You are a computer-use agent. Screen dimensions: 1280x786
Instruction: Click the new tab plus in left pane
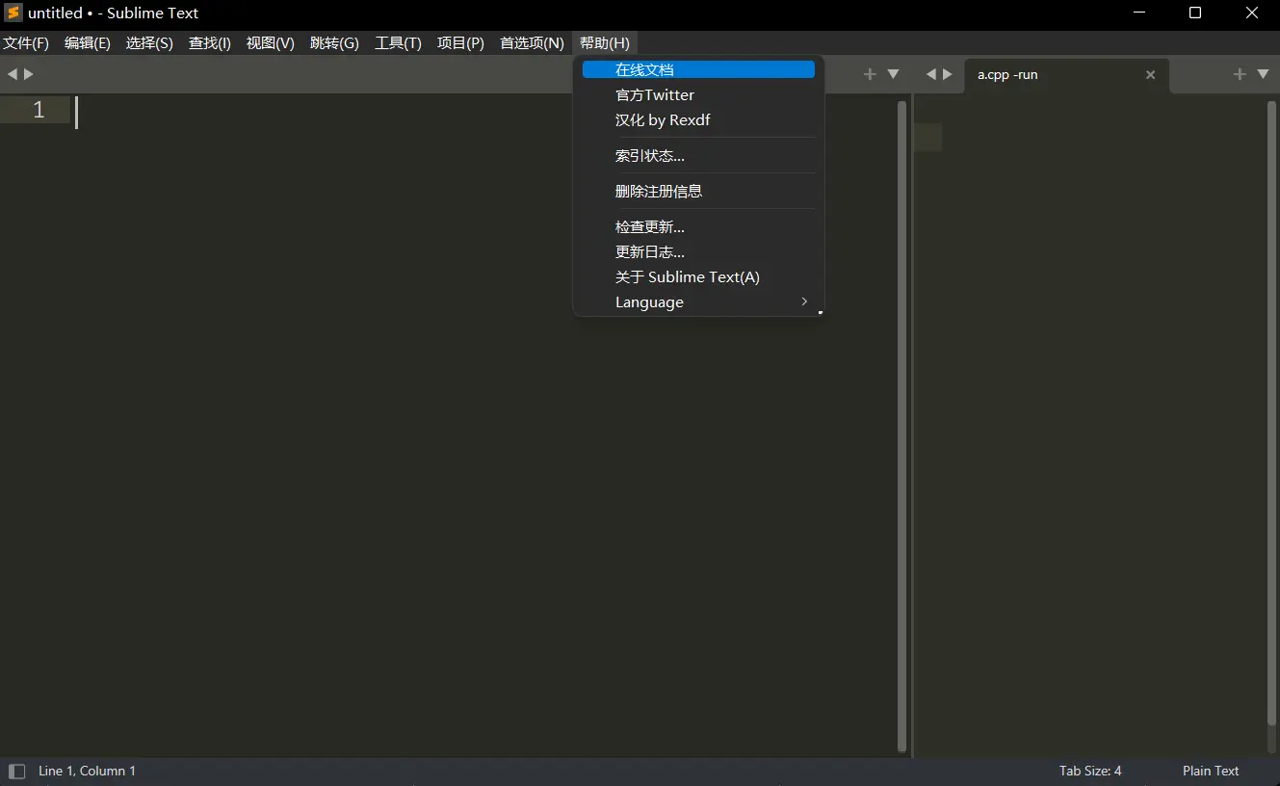coord(870,74)
